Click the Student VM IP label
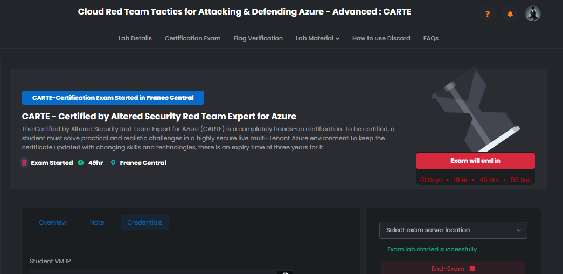The height and width of the screenshot is (274, 563). pos(50,261)
